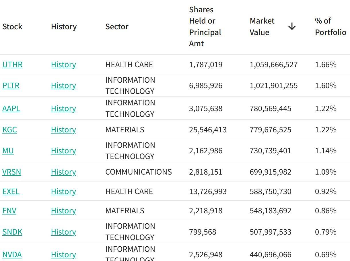Sort by the Stock column header
Image resolution: width=350 pixels, height=261 pixels.
(12, 27)
